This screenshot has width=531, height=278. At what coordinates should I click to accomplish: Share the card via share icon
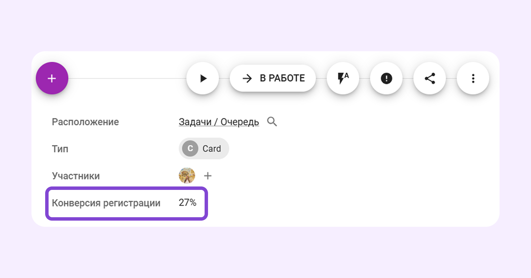pyautogui.click(x=430, y=78)
